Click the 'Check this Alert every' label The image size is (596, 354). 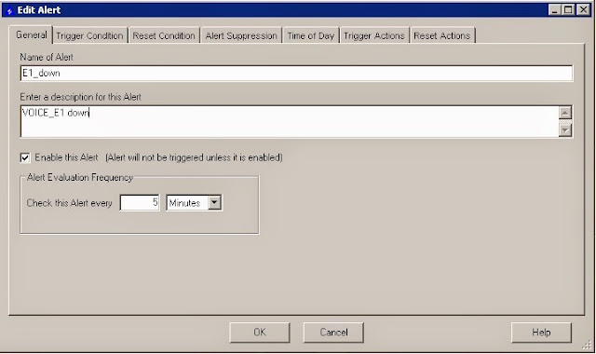click(x=69, y=203)
